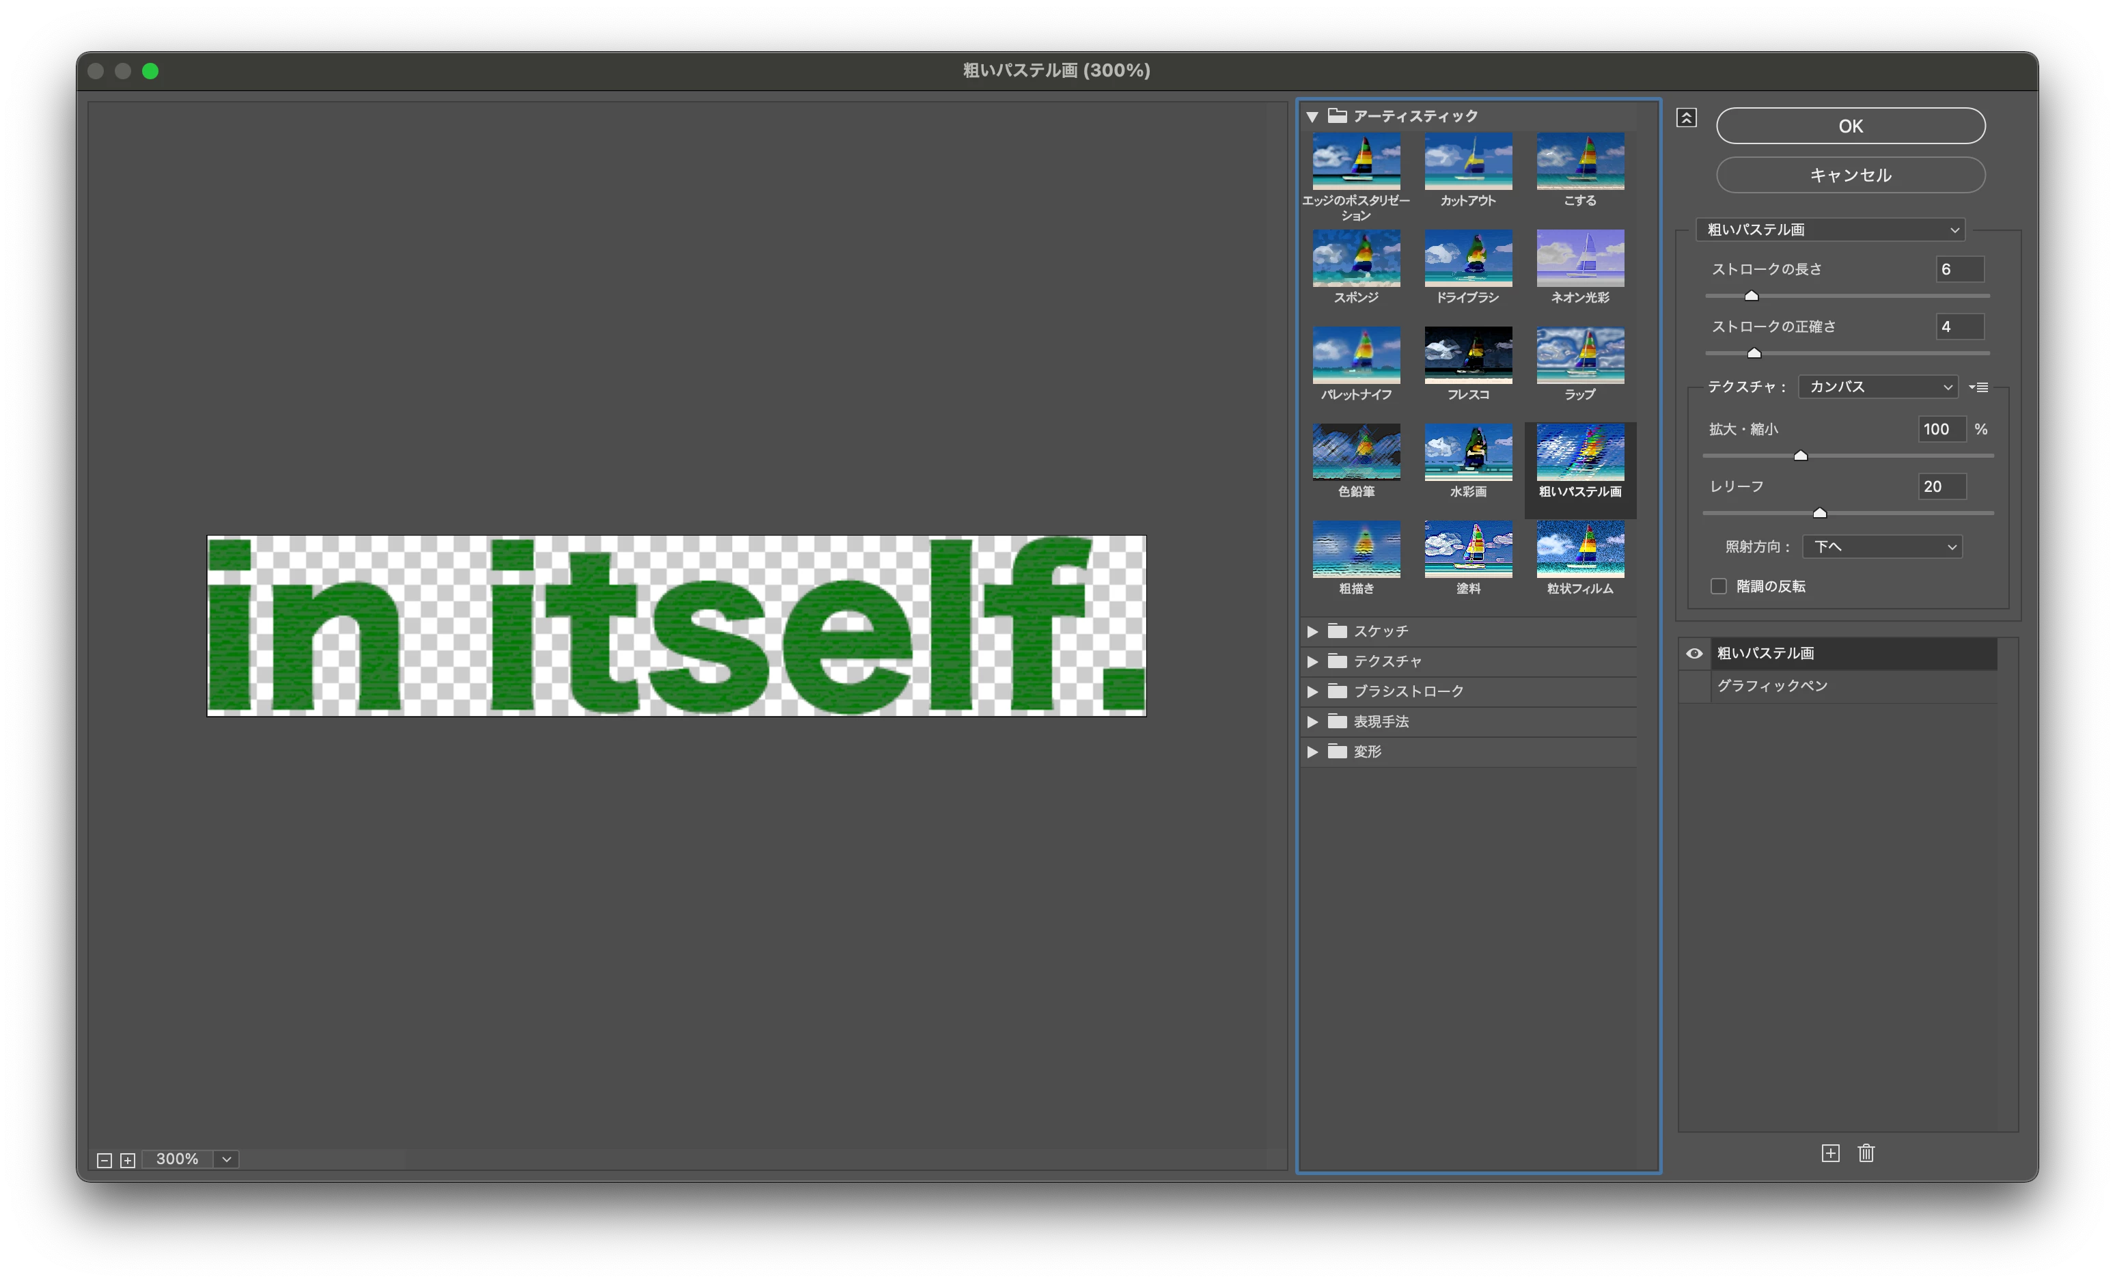Expand the スケッチ filter folder

[x=1312, y=631]
